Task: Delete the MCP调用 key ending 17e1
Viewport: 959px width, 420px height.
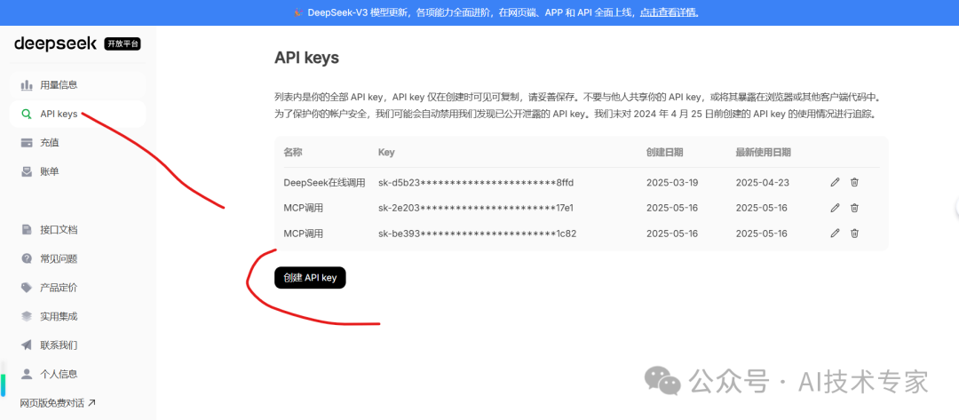Action: point(854,208)
